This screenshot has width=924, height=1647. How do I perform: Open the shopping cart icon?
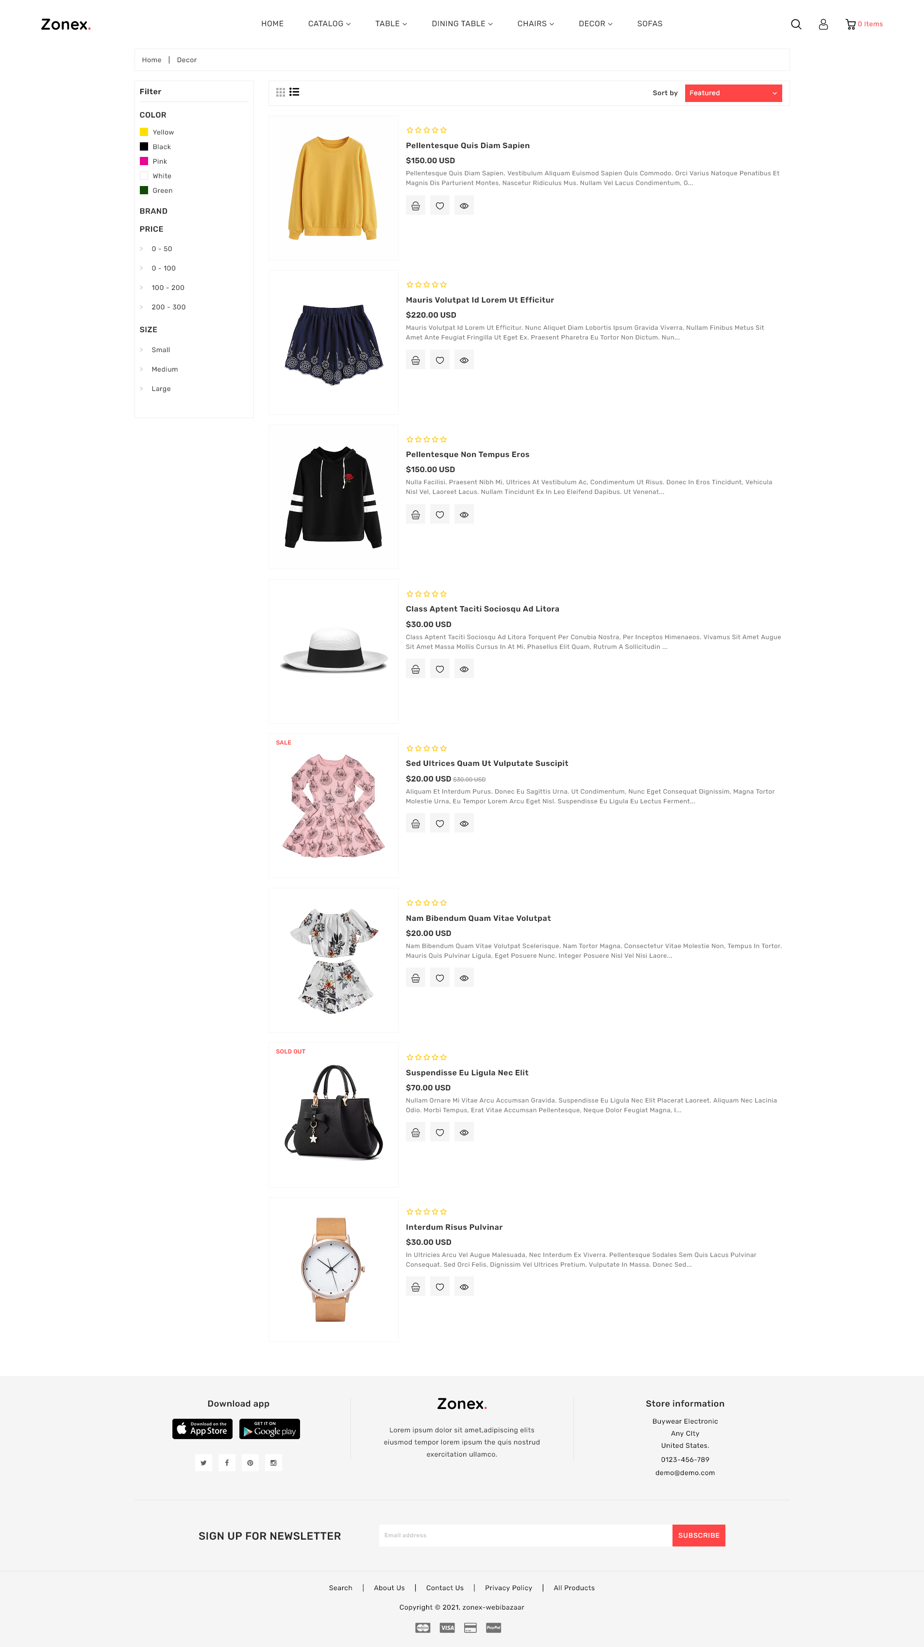tap(851, 24)
